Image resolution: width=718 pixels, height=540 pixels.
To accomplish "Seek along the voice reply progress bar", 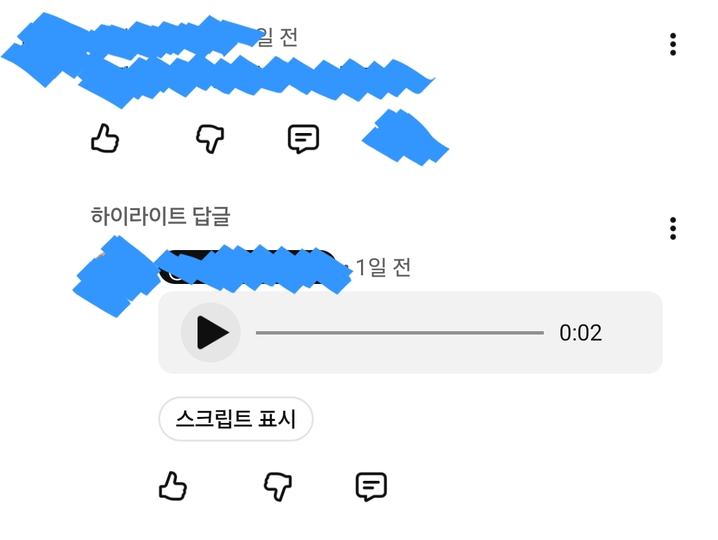I will tap(400, 333).
